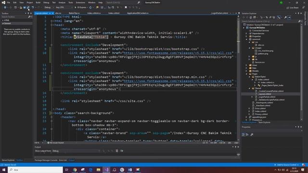
Task: Open the File menu
Action: coord(9,2)
